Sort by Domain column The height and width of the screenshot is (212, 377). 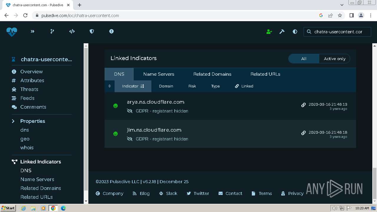point(166,86)
